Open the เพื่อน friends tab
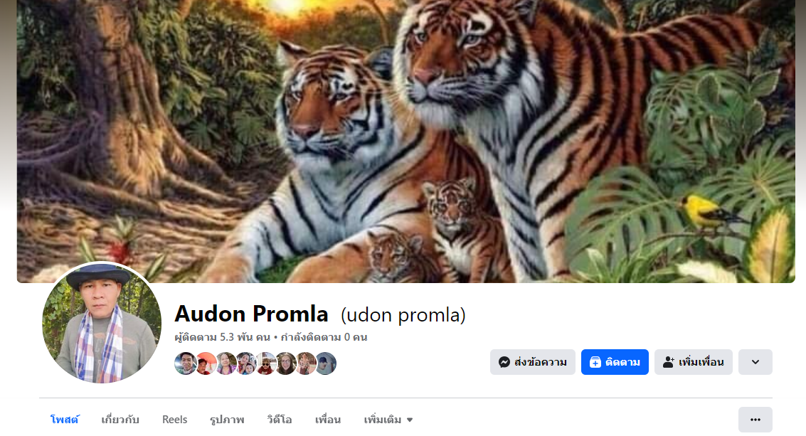This screenshot has width=806, height=436. [x=328, y=420]
